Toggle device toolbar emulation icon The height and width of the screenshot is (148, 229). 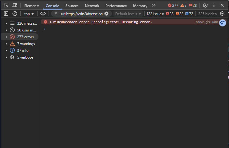[15, 6]
